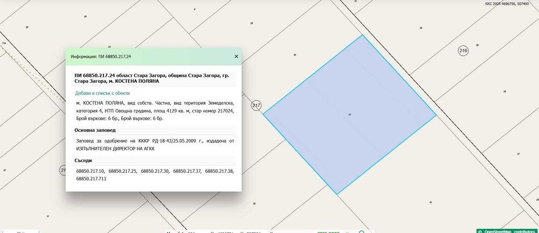Select neighbor parcel 68850.217.30 in the list

point(155,171)
